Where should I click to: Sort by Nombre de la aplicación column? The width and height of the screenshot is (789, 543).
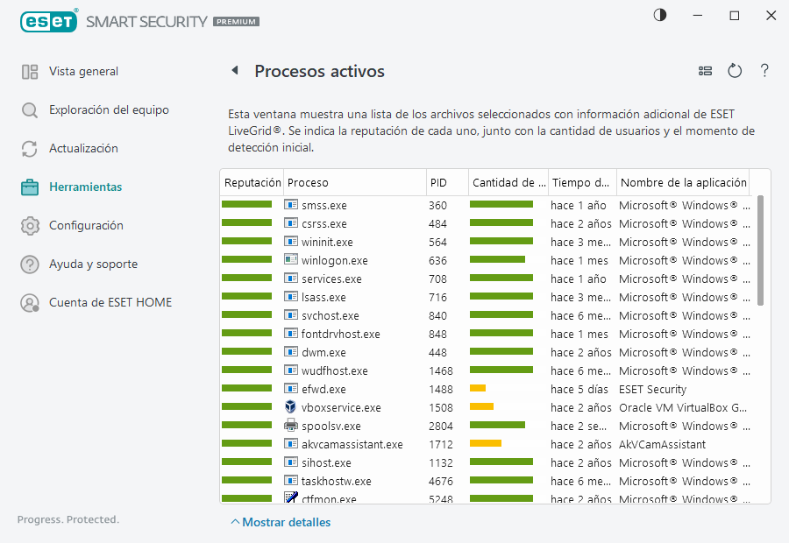(x=682, y=183)
